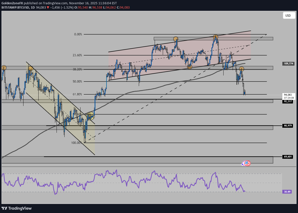Click the US flag economic event icon
This screenshot has width=298, height=213.
248,163
